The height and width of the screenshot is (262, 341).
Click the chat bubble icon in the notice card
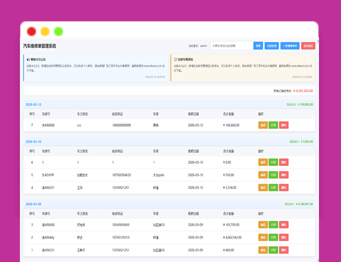click(175, 60)
